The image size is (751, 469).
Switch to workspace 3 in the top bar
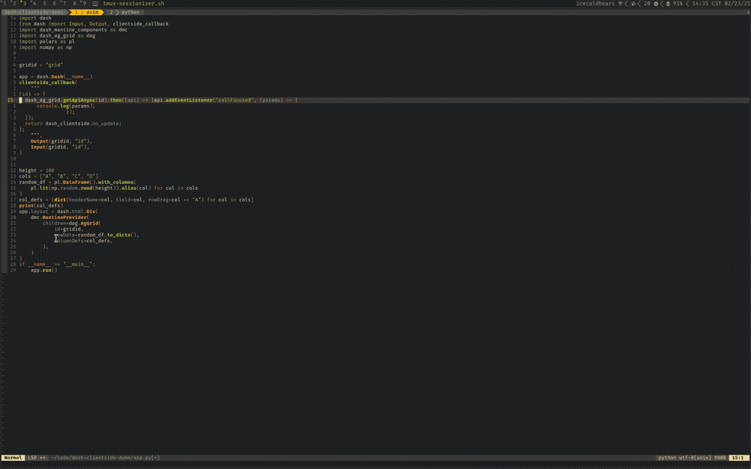click(x=24, y=3)
